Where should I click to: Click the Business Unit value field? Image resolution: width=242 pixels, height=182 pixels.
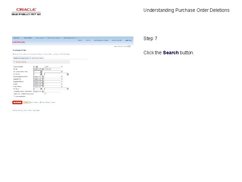[52, 67]
